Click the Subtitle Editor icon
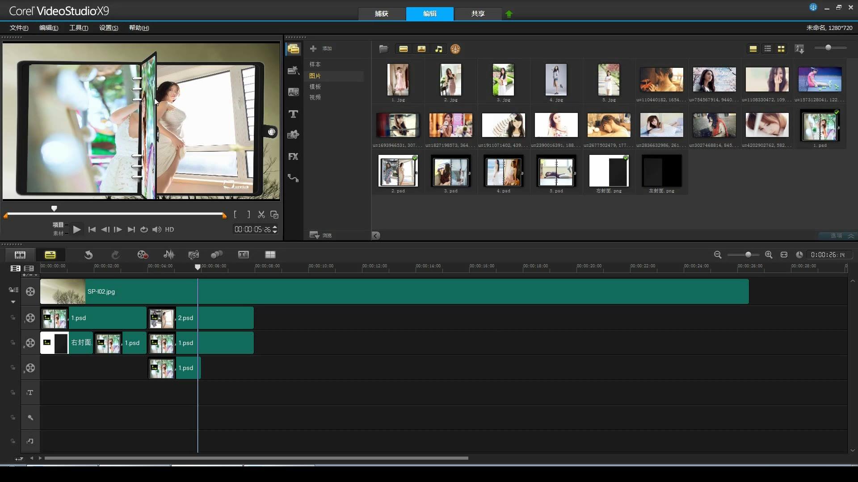 coord(243,255)
